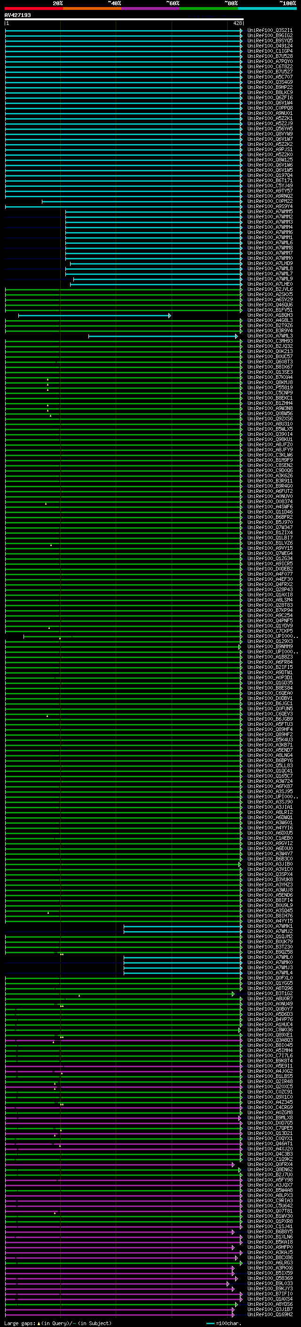Select UniRef100_A7WMM5 label
301x1327 pixels.
tap(270, 212)
